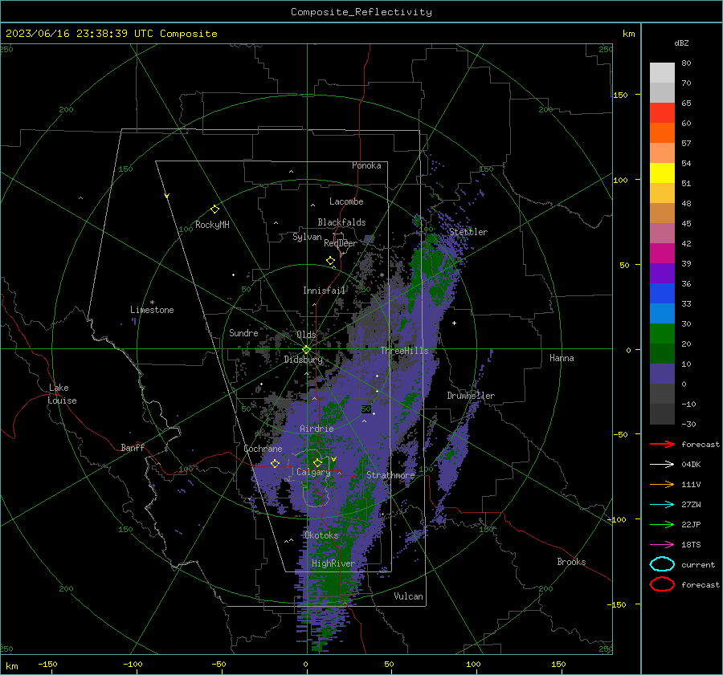The width and height of the screenshot is (723, 675).
Task: Click the yellow diamond marker beside RockyMH
Action: (214, 209)
